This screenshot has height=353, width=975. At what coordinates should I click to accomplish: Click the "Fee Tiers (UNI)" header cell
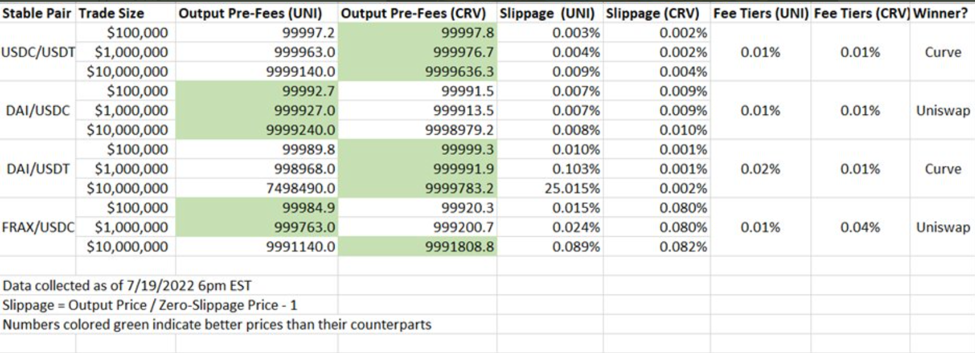tap(761, 13)
